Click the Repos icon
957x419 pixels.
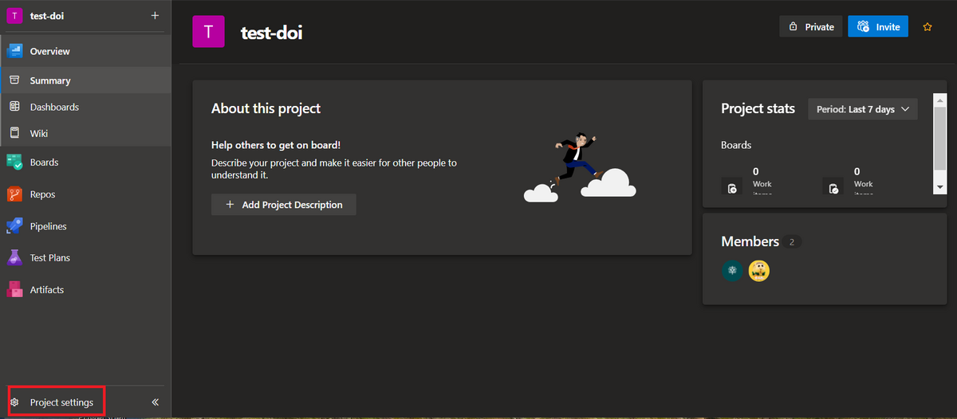point(14,194)
